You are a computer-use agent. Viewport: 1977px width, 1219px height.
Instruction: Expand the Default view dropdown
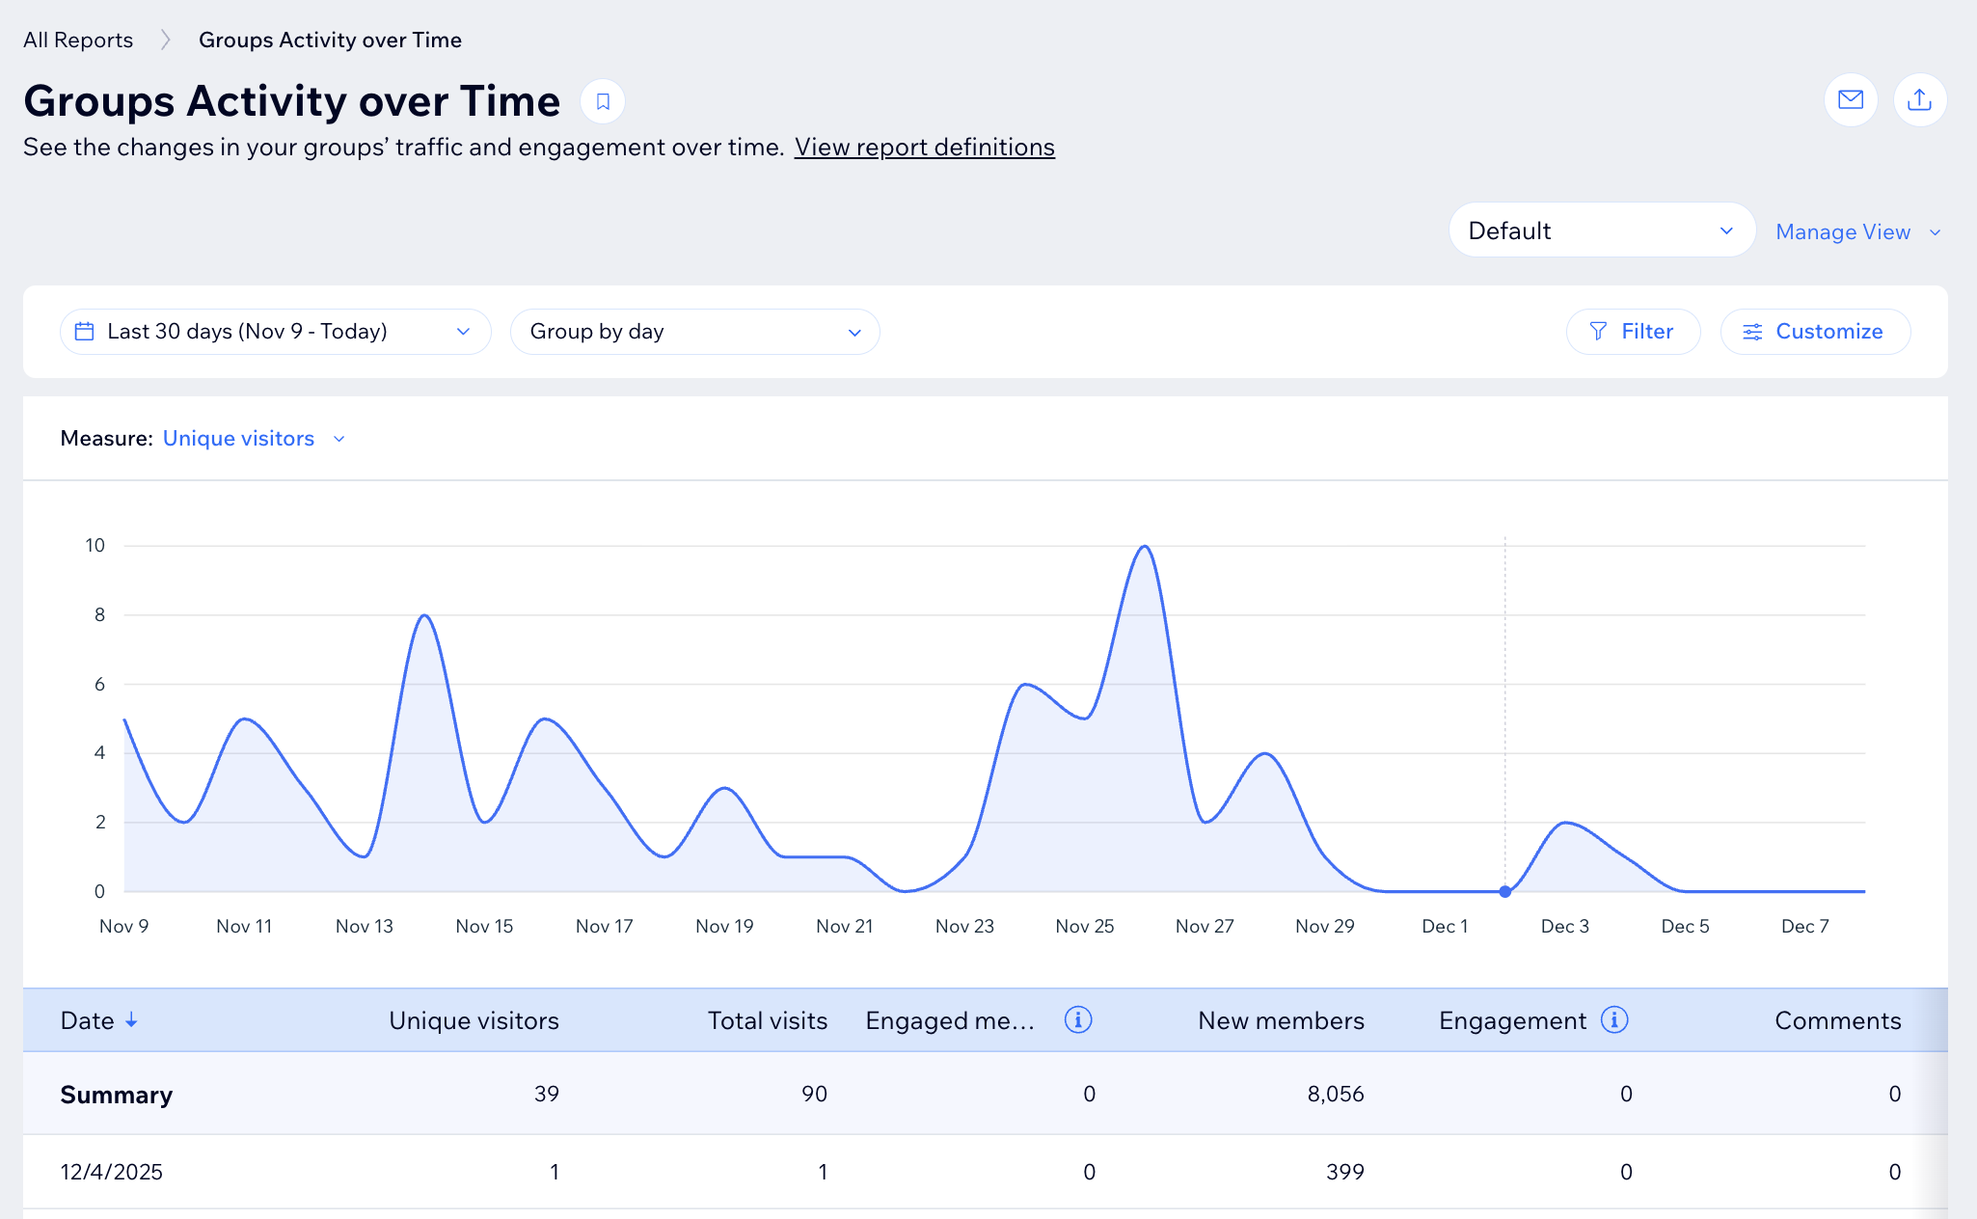click(1600, 230)
